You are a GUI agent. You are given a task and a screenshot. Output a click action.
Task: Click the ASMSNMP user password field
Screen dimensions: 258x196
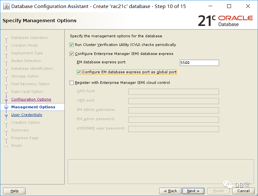174,129
